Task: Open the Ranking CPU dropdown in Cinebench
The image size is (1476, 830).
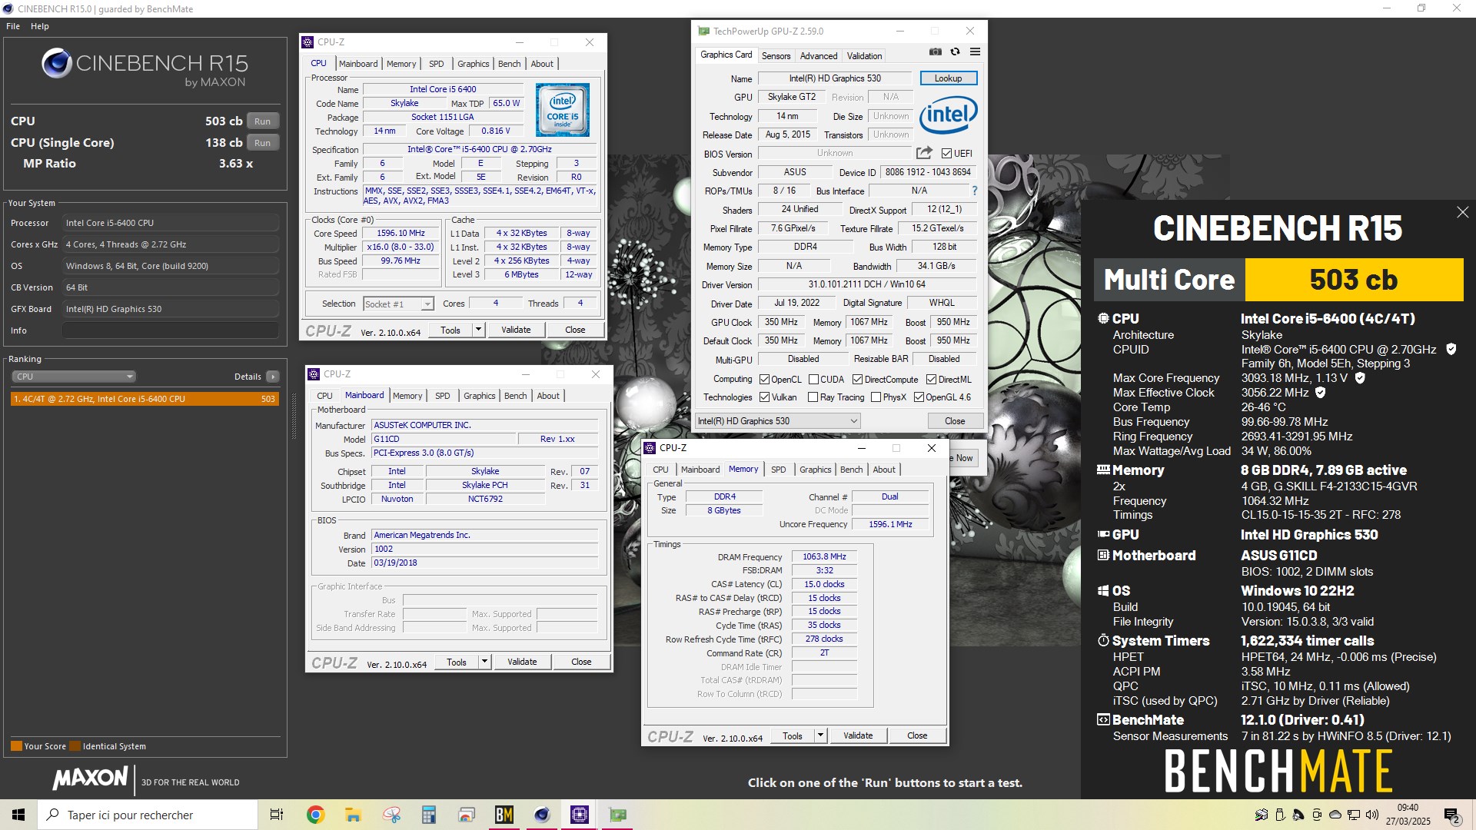Action: 74,377
